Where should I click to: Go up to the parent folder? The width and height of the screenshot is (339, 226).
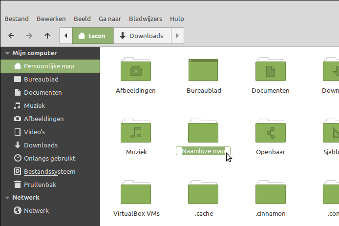coord(47,36)
